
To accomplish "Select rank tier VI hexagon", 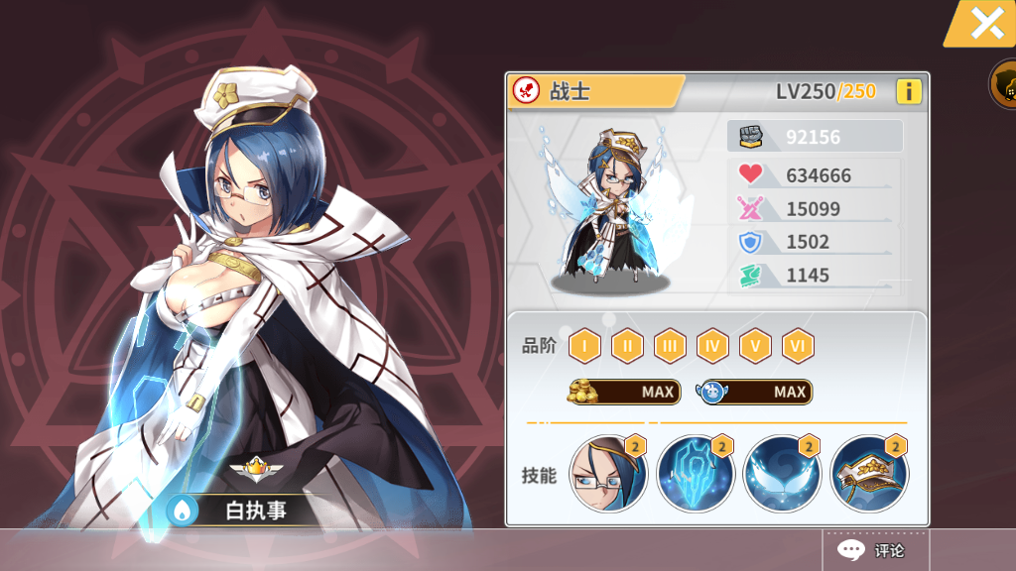I will pos(798,346).
